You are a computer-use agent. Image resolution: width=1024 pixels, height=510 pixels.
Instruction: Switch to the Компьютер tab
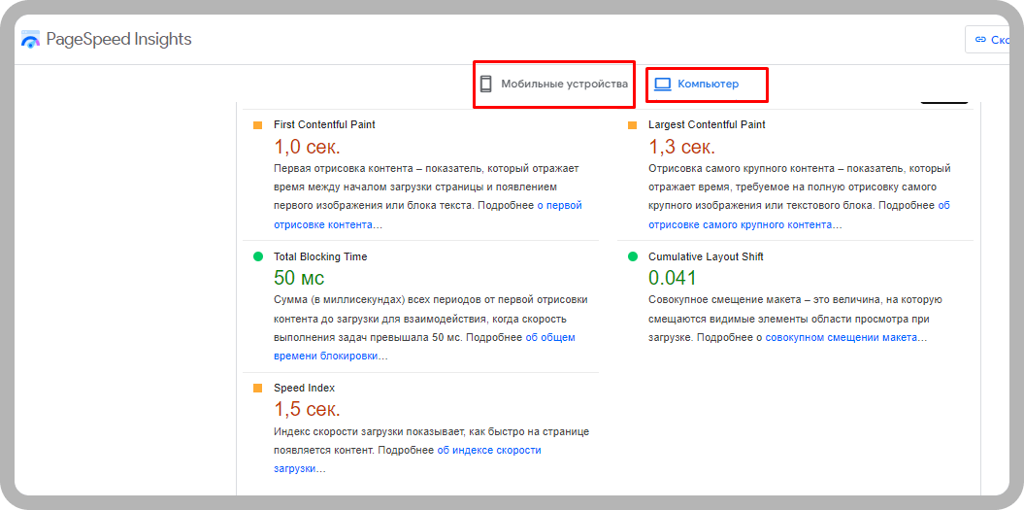697,84
